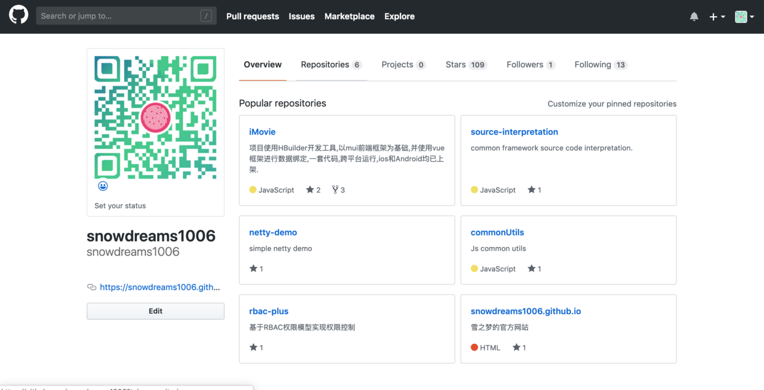Viewport: 764px width, 390px height.
Task: Click yellow JavaScript dot on iMovie
Action: click(x=253, y=190)
